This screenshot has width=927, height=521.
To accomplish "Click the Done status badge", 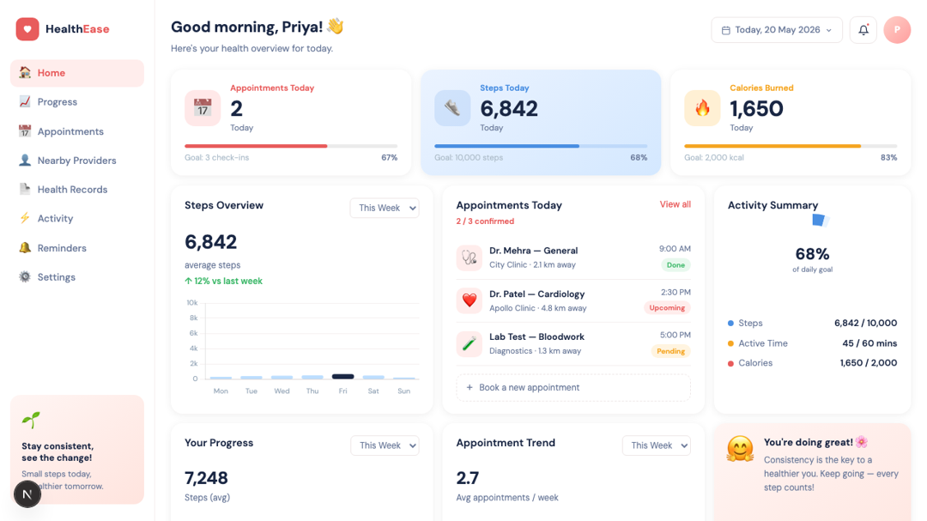I will (x=676, y=265).
